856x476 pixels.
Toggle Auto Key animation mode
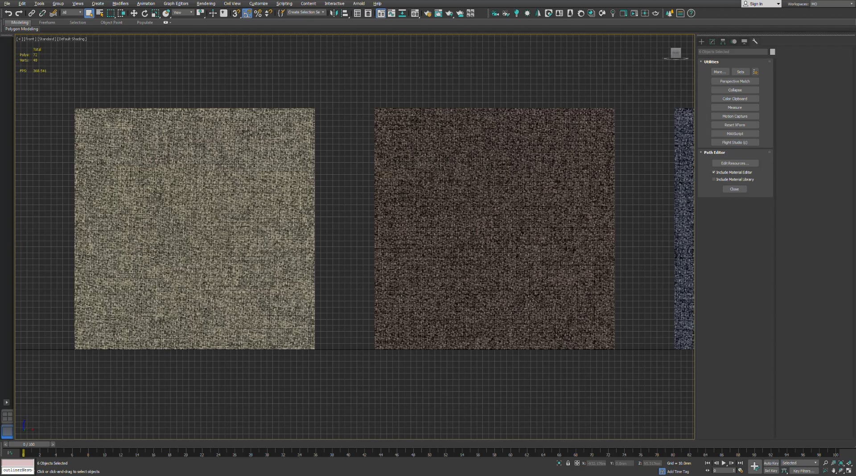771,463
